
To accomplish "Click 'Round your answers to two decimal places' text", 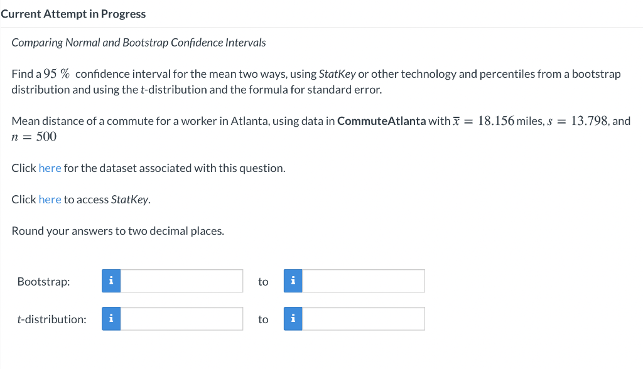I will pos(117,231).
